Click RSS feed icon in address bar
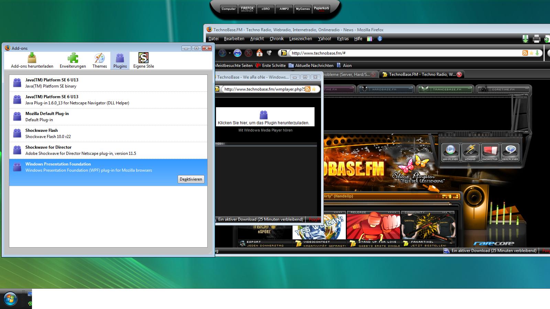 pyautogui.click(x=525, y=53)
